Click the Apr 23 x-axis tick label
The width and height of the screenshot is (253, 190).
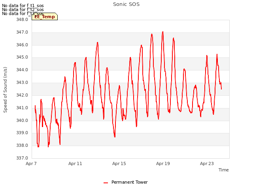pyautogui.click(x=207, y=163)
